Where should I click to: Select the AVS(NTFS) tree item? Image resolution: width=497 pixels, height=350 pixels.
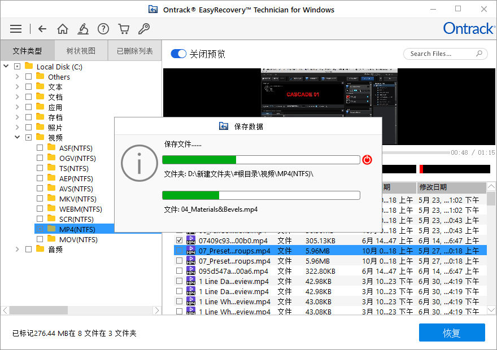point(76,189)
